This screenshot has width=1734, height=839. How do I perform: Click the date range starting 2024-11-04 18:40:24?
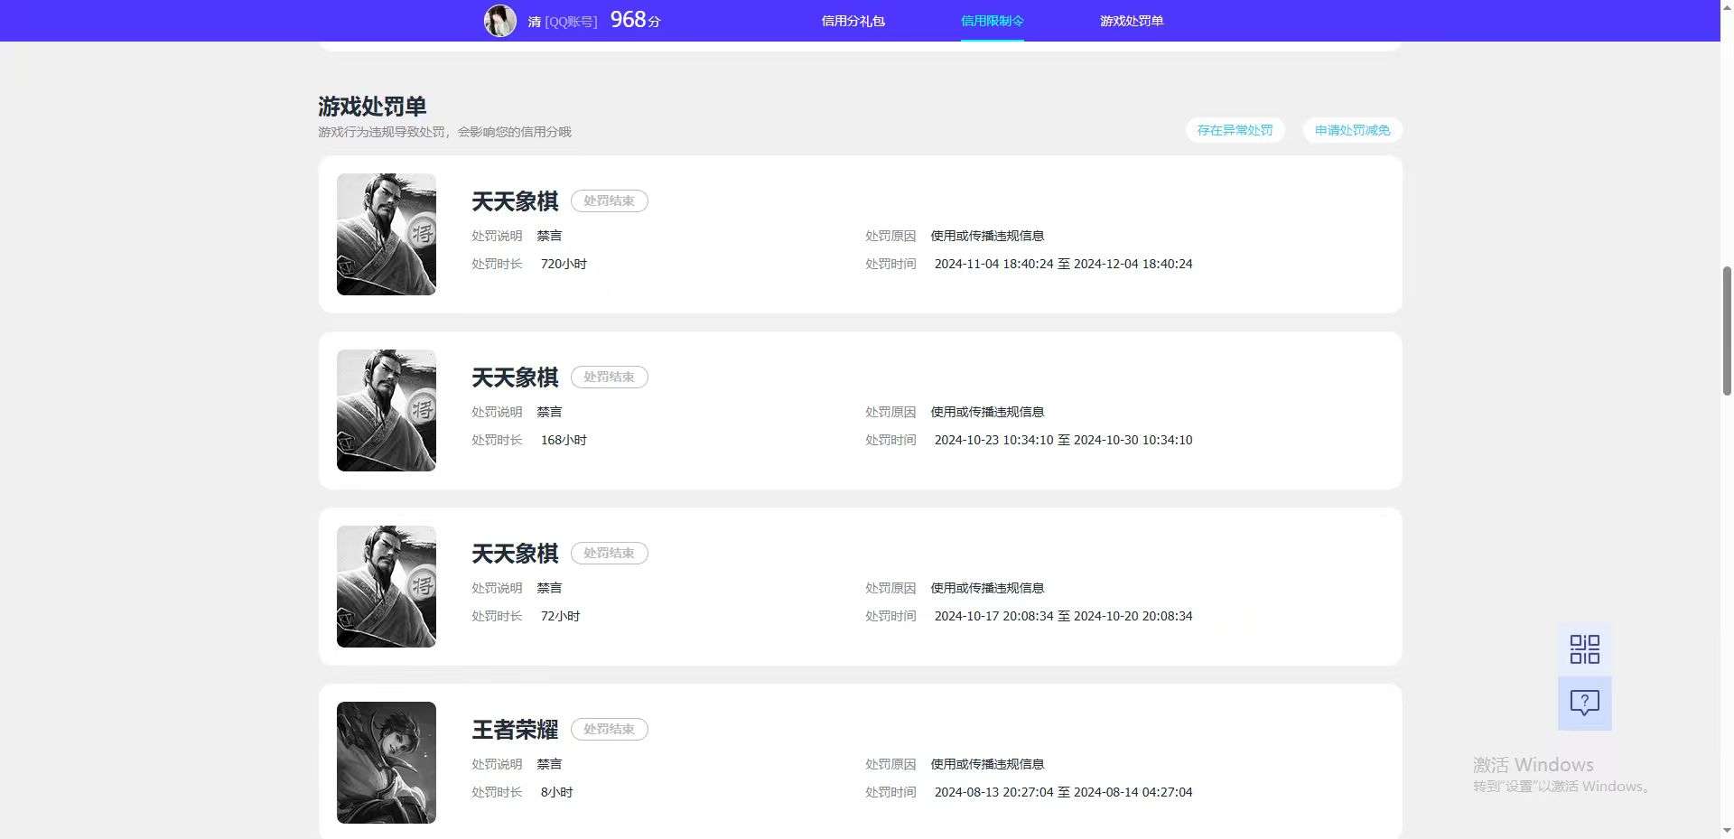point(1063,264)
